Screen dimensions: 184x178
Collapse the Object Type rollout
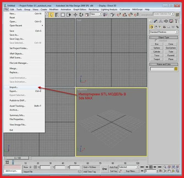[164, 37]
